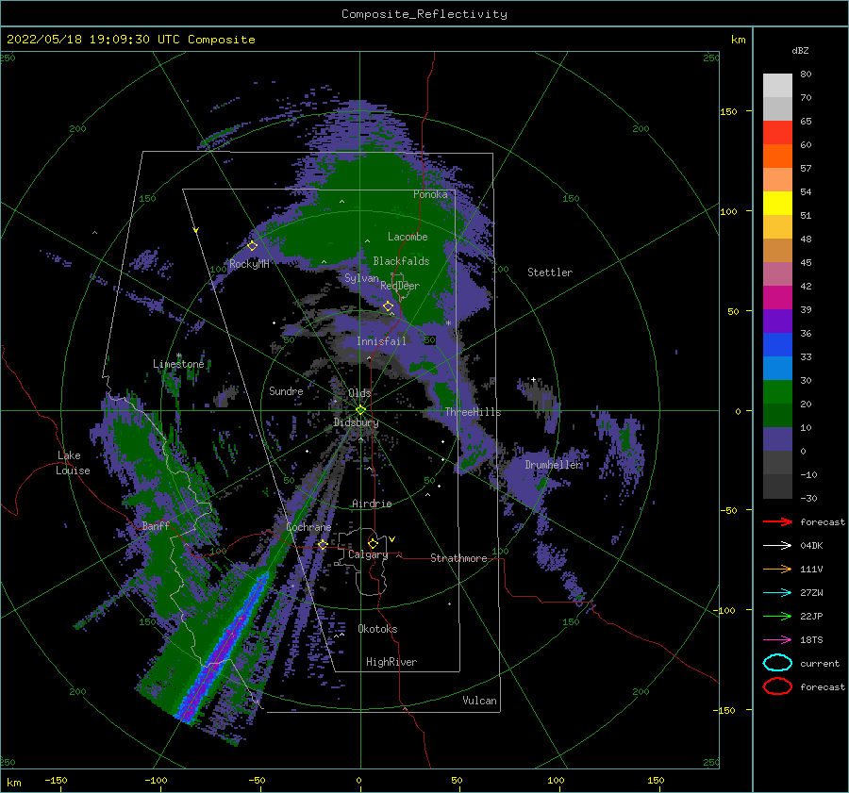Viewport: 849px width, 793px height.
Task: Click the yellow diamond marker below RedDeer
Action: point(389,306)
